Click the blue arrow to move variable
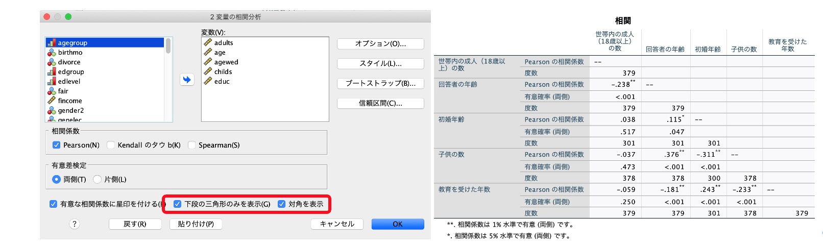 pos(187,80)
